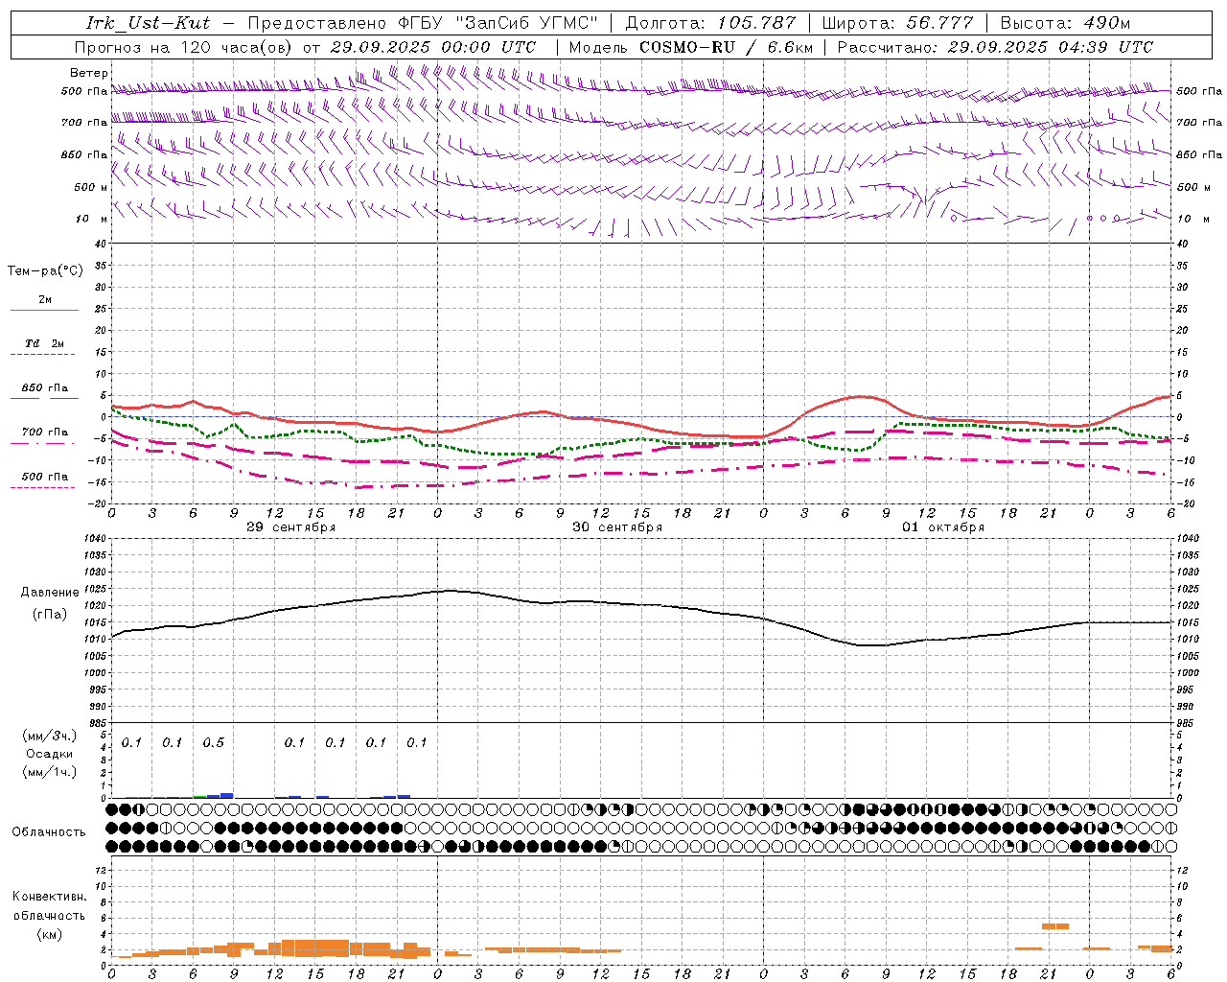The height and width of the screenshot is (982, 1227).
Task: Click the dash-dot line sample under '500 гПа' temperature legend
Action: pos(43,487)
